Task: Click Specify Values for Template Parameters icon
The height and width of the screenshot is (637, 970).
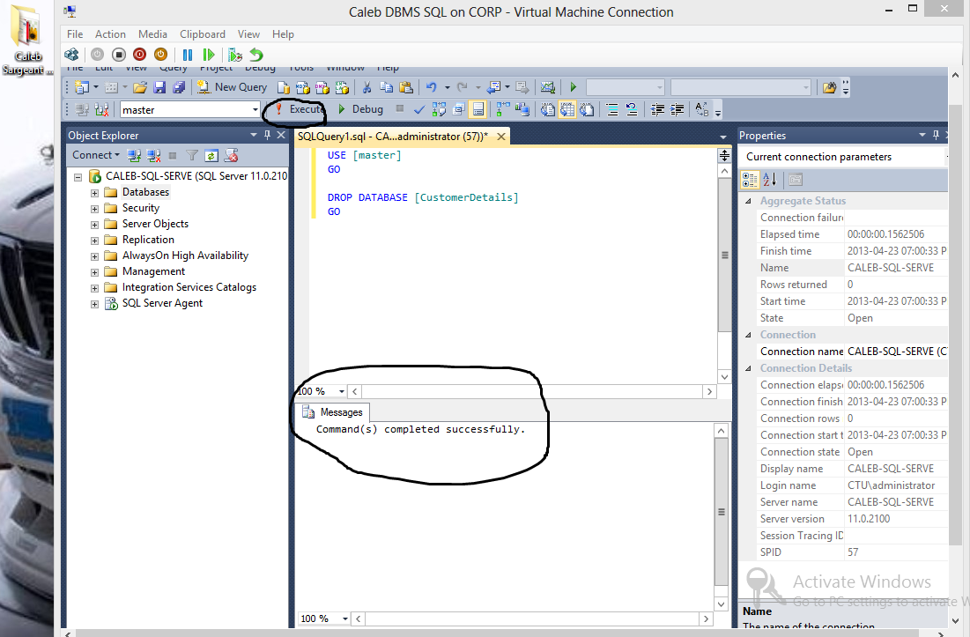Action: point(701,109)
